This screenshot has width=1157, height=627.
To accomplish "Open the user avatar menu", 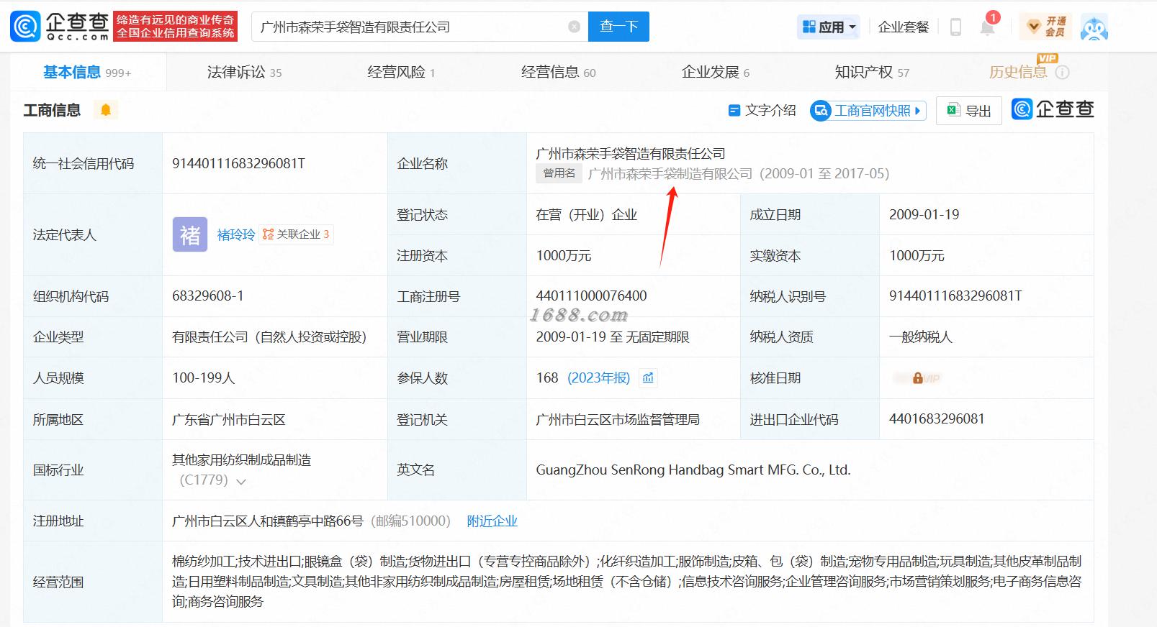I will pos(1094,27).
